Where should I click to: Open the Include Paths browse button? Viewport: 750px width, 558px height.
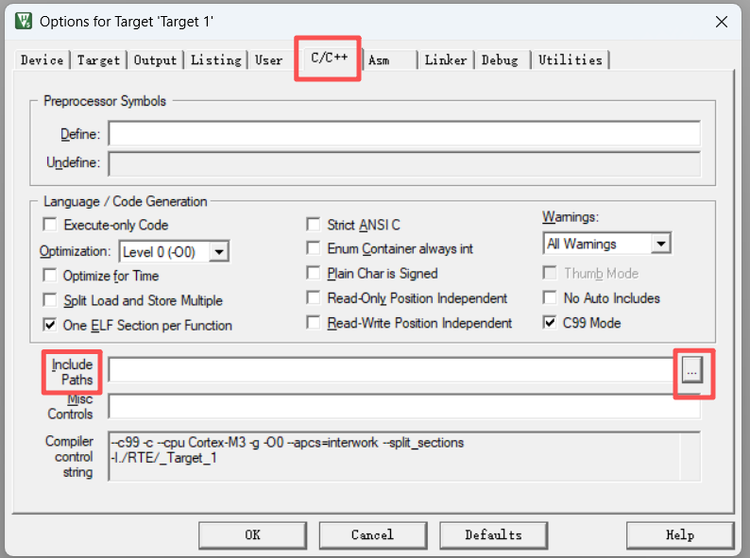[x=691, y=370]
